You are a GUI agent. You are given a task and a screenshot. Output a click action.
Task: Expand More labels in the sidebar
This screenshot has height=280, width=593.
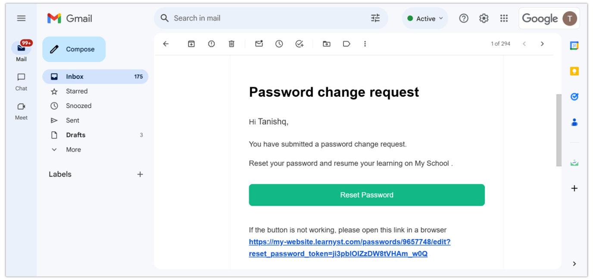click(73, 149)
